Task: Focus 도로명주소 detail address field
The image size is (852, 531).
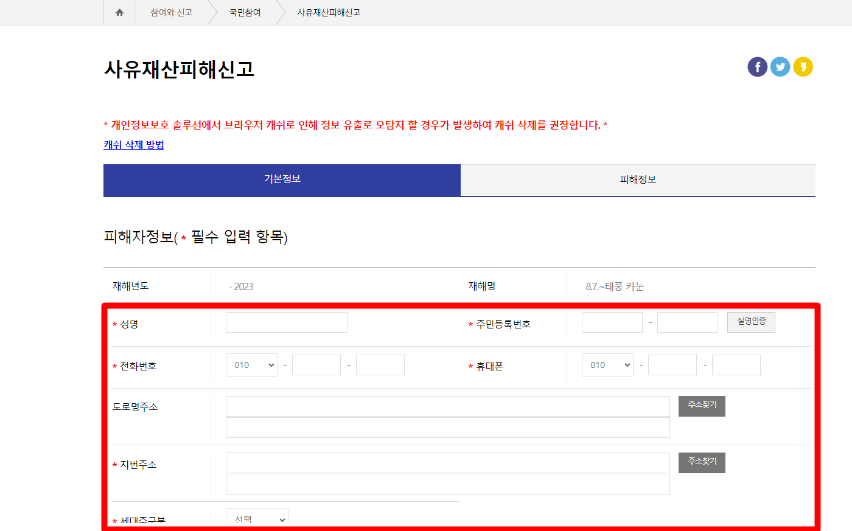Action: coord(448,428)
